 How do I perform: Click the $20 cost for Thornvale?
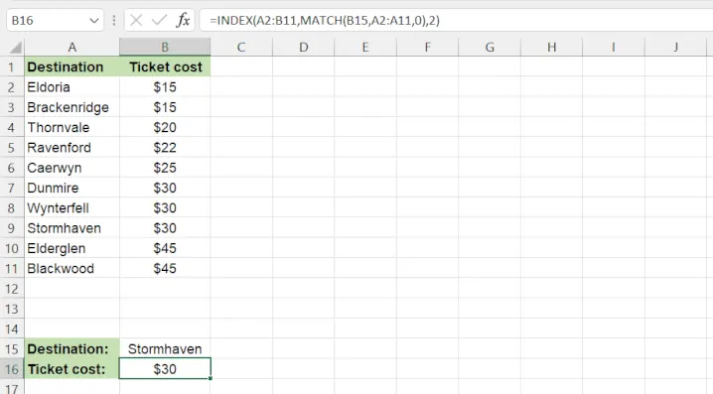click(165, 128)
